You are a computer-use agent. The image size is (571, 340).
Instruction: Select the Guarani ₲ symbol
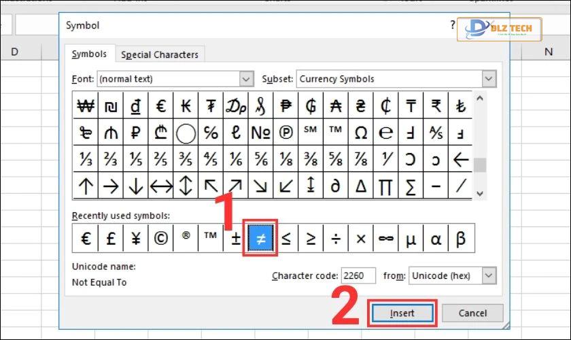(311, 105)
